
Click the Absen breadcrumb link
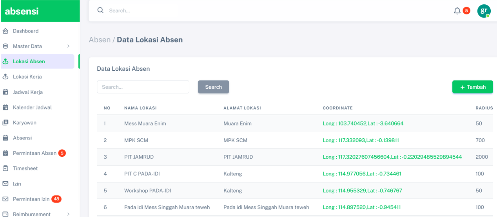tap(100, 40)
